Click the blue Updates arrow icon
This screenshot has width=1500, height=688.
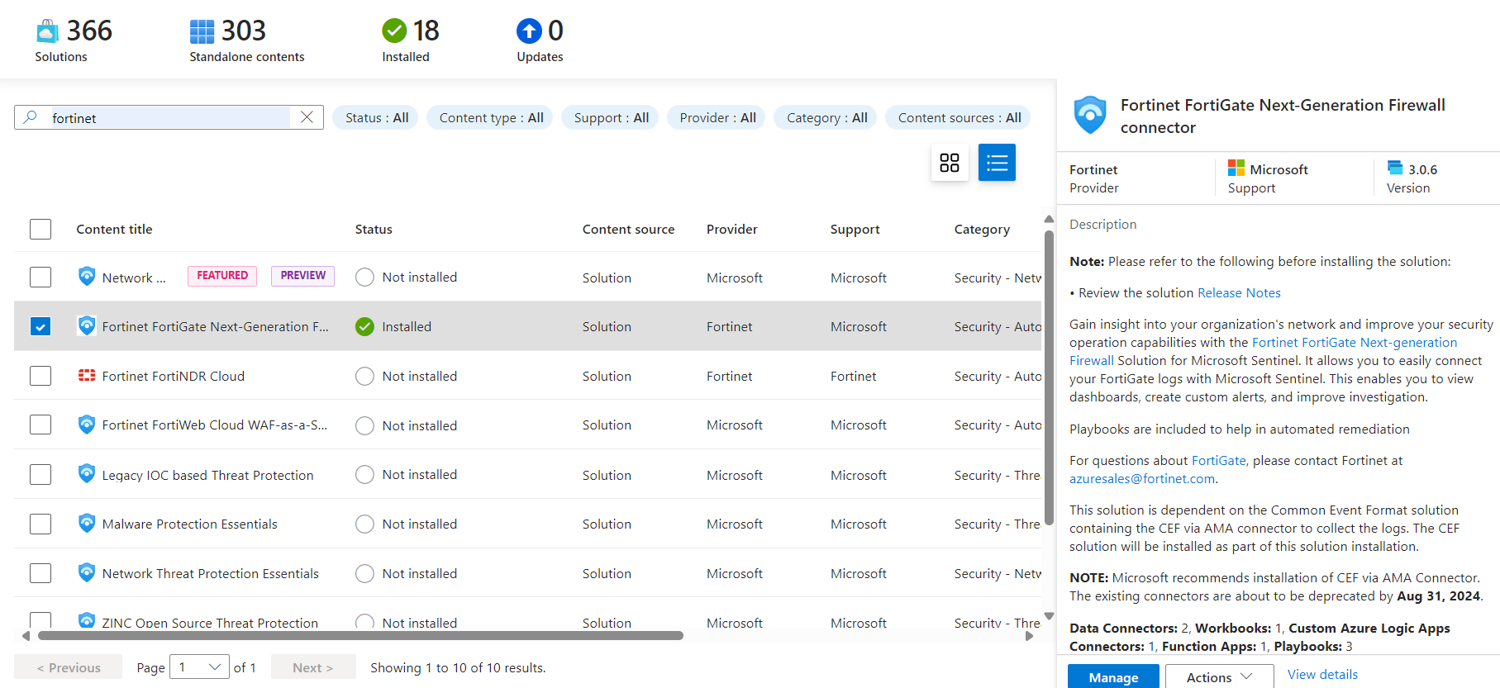click(529, 31)
